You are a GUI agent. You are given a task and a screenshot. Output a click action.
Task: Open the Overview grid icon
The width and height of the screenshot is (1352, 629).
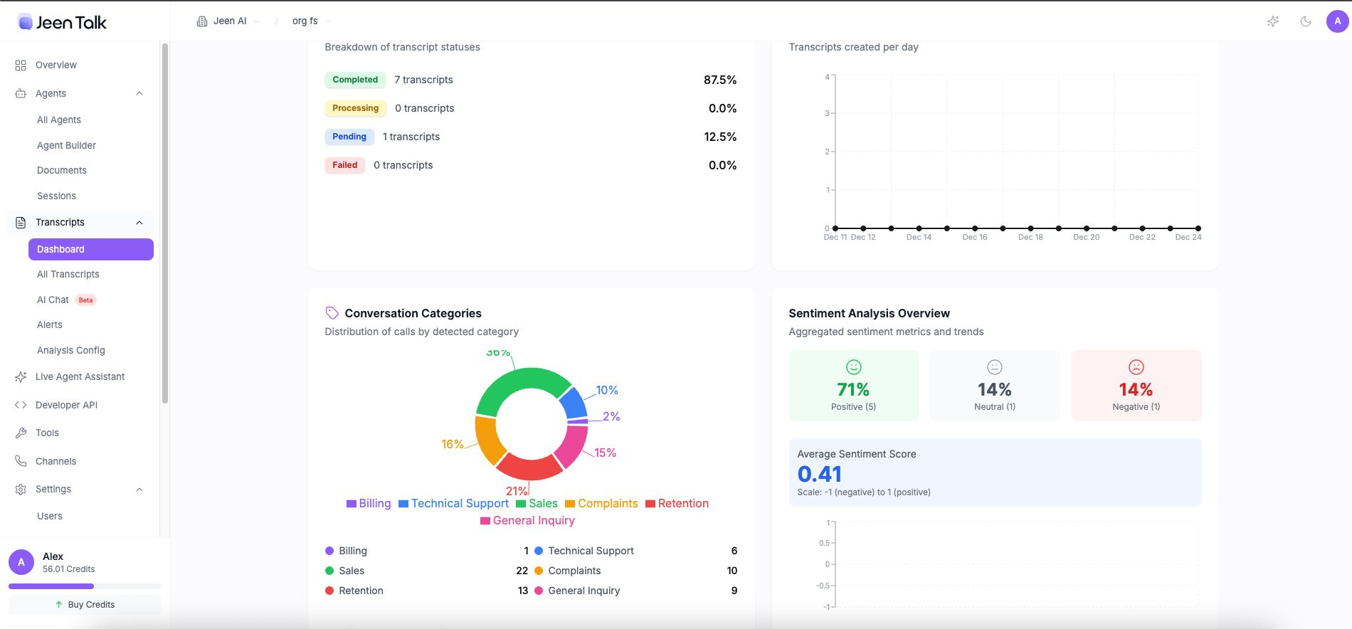21,65
